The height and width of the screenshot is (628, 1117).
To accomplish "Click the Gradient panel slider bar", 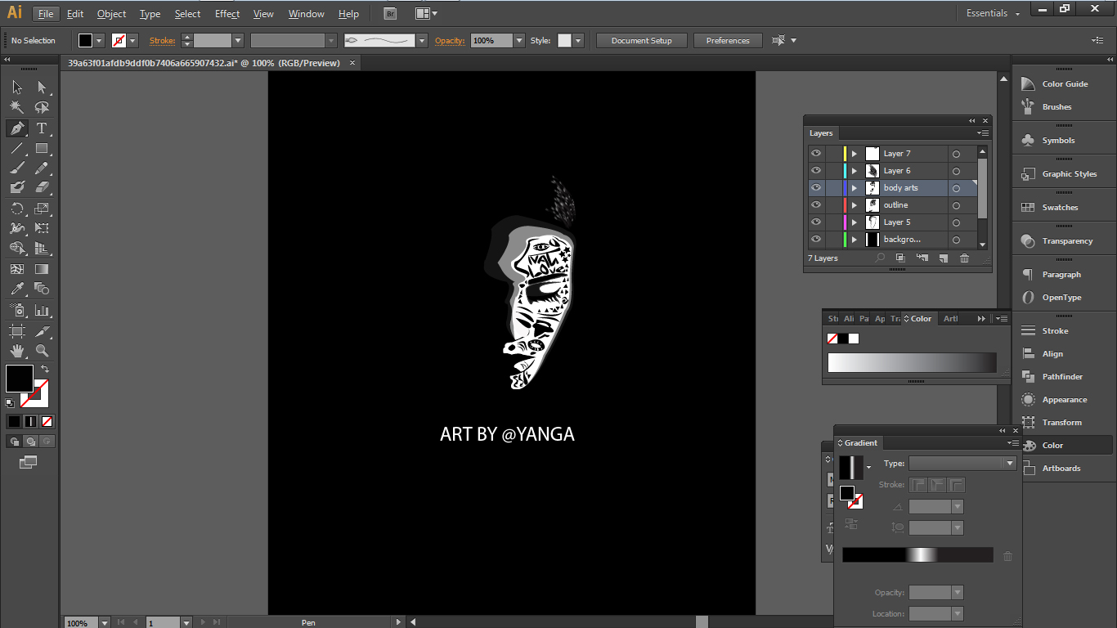I will click(917, 554).
